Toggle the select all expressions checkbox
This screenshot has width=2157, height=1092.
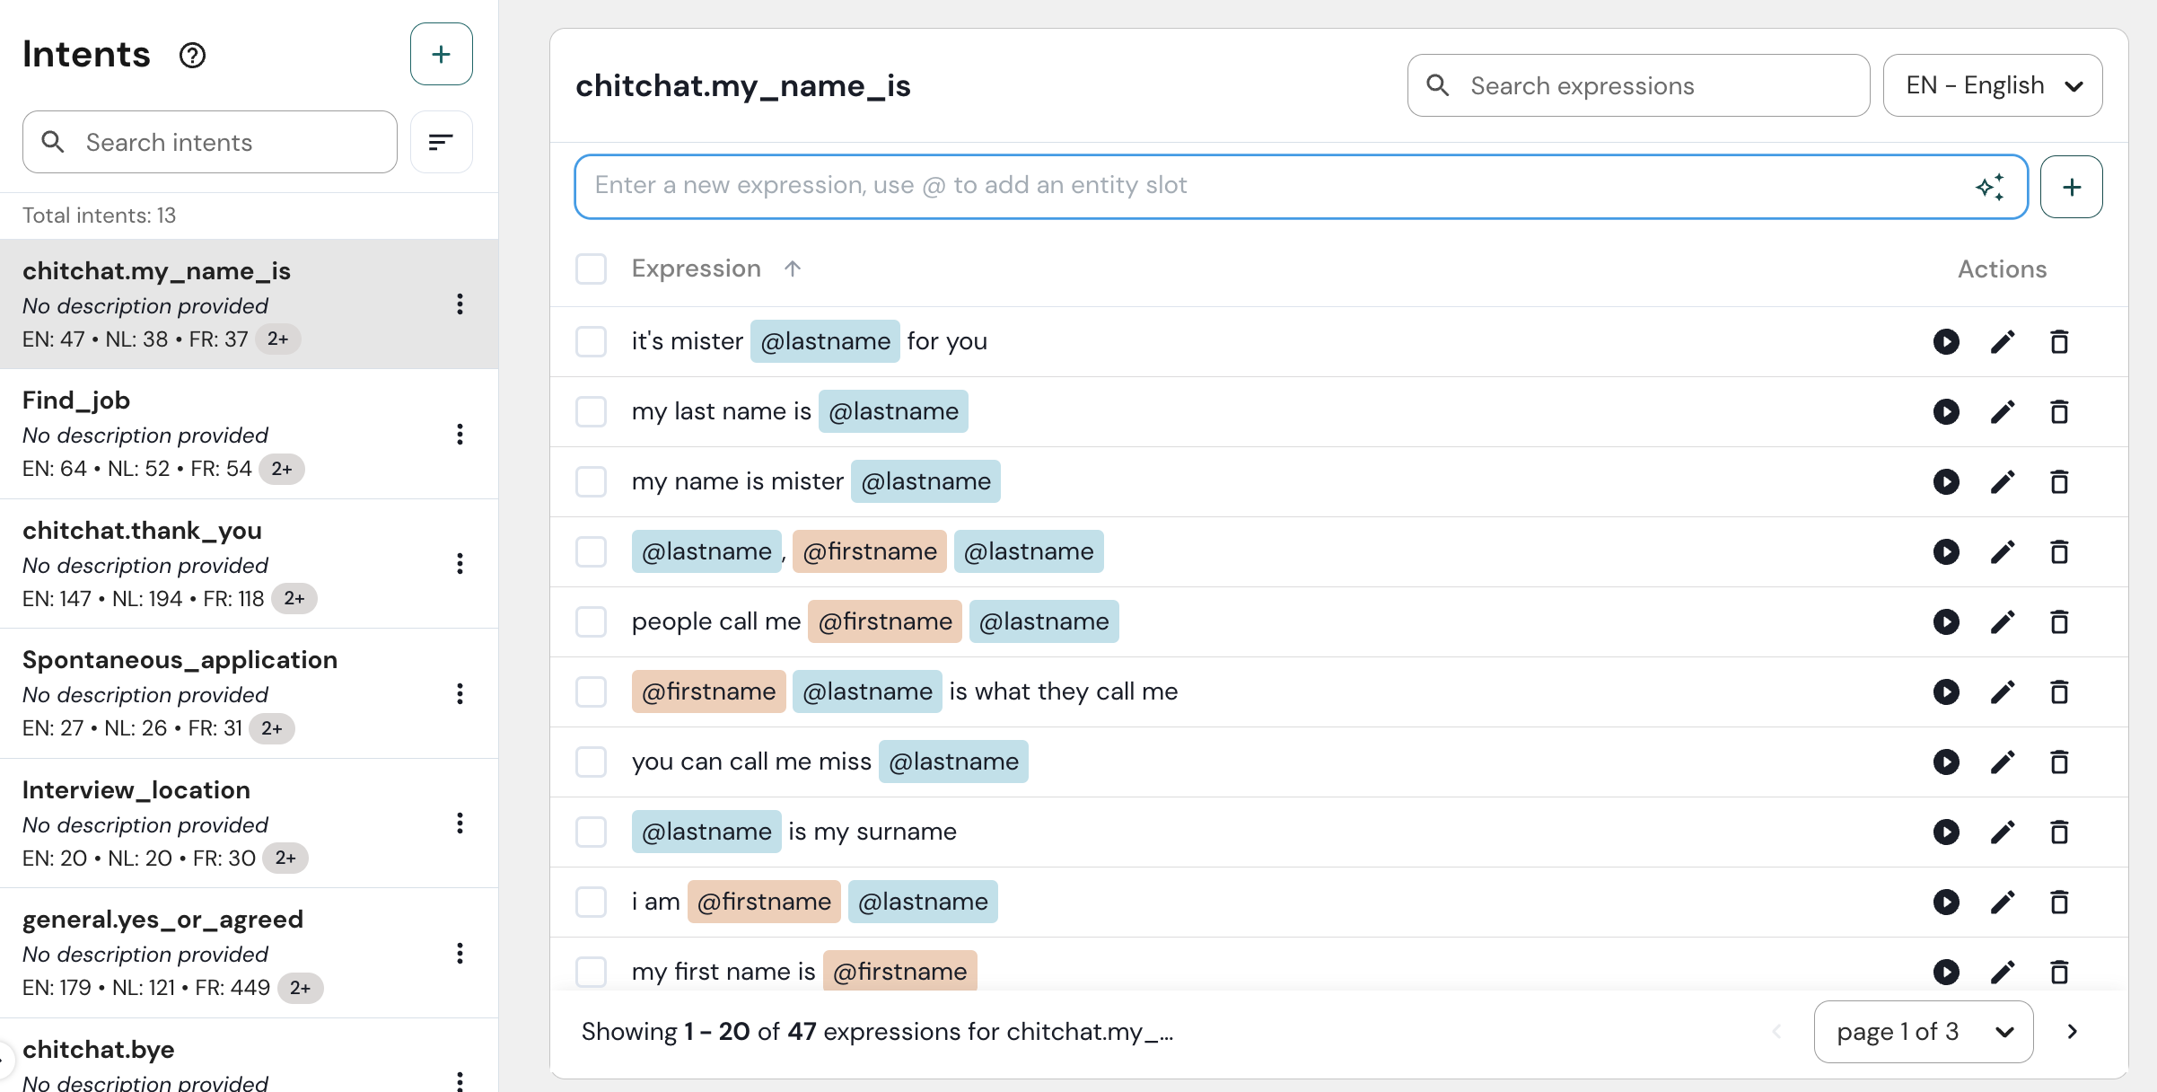click(591, 269)
